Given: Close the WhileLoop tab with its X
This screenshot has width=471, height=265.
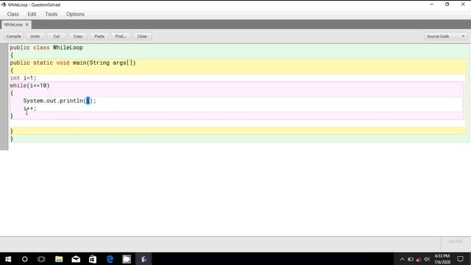Looking at the screenshot, I should 26,24.
